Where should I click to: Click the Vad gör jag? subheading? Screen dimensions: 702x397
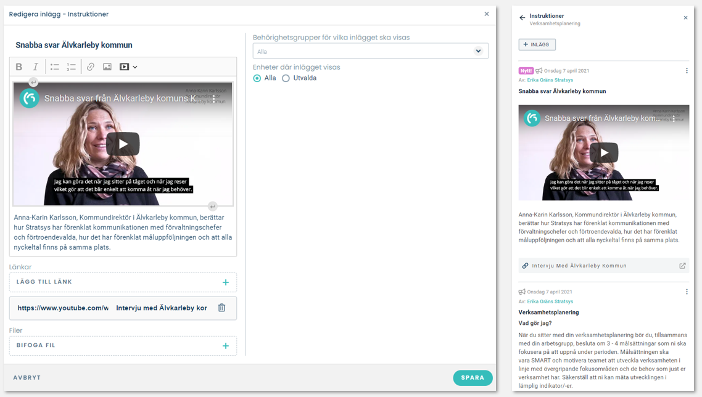point(535,323)
